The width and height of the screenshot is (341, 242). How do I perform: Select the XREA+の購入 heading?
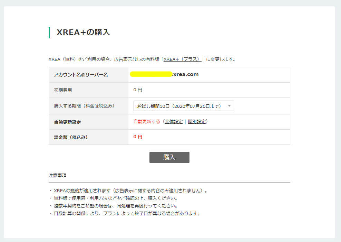83,32
